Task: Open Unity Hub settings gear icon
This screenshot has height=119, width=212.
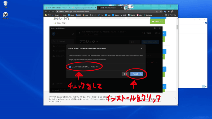Action: coord(73,34)
